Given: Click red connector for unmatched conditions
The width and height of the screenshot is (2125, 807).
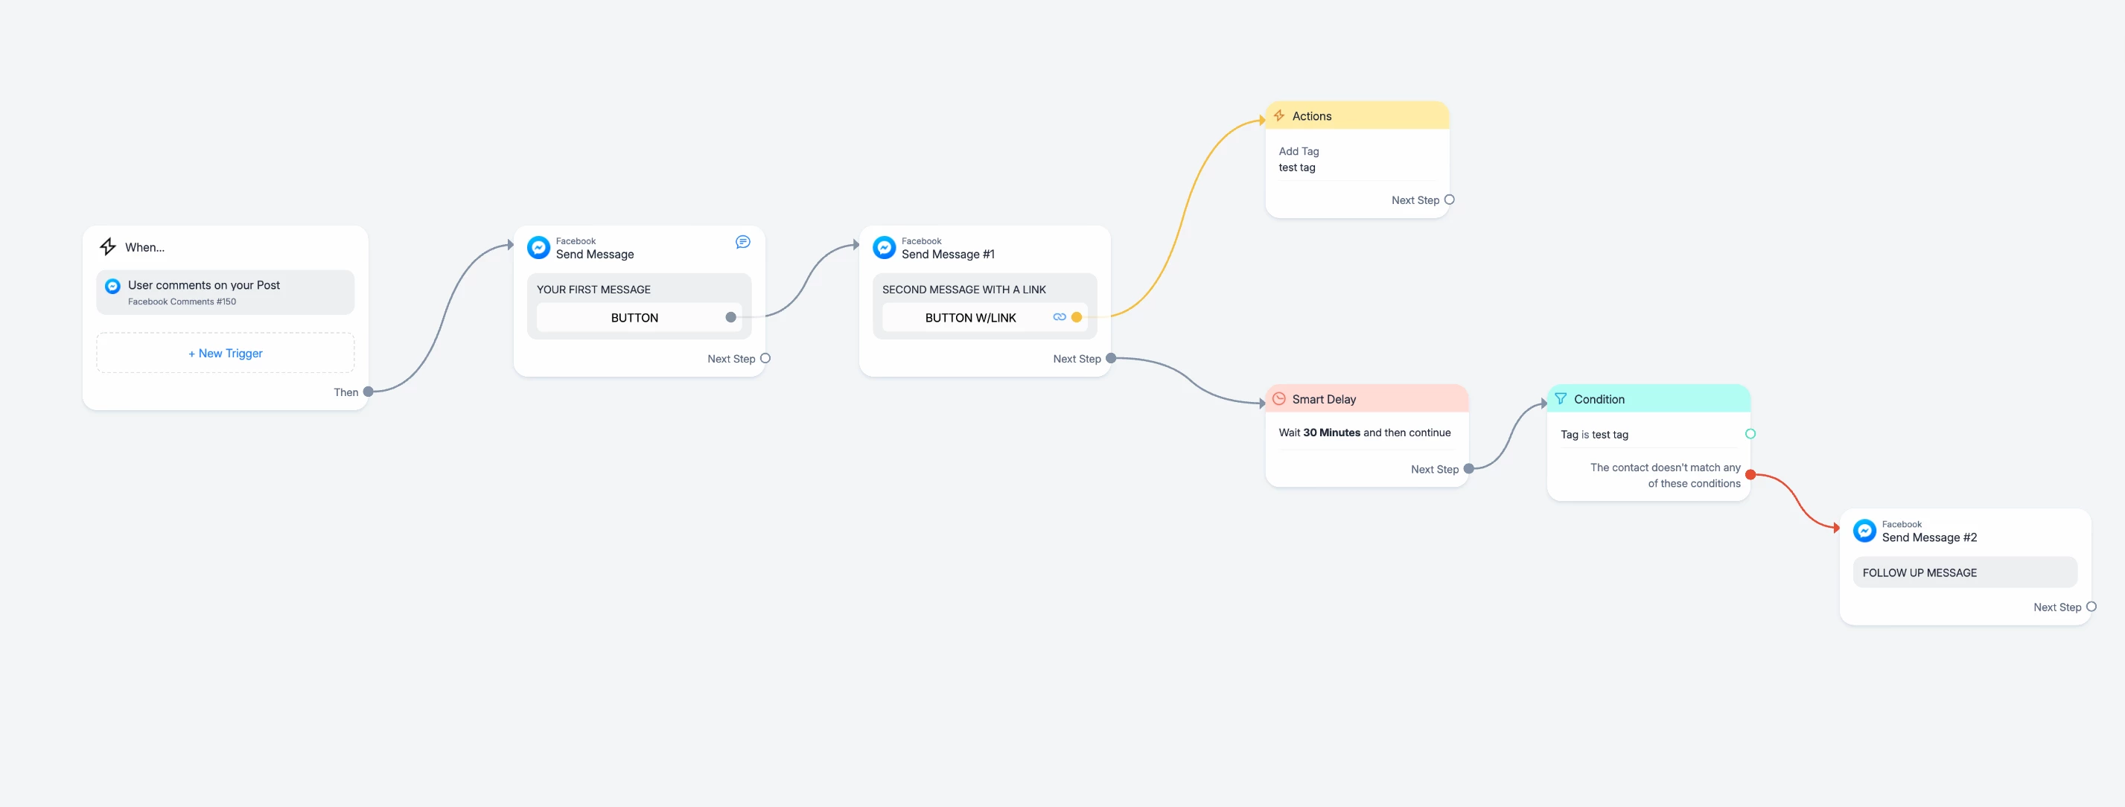Looking at the screenshot, I should point(1750,474).
